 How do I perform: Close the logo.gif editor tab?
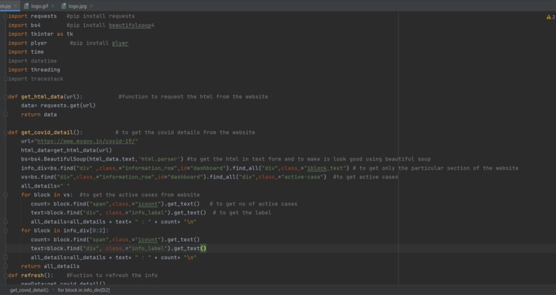[x=53, y=6]
